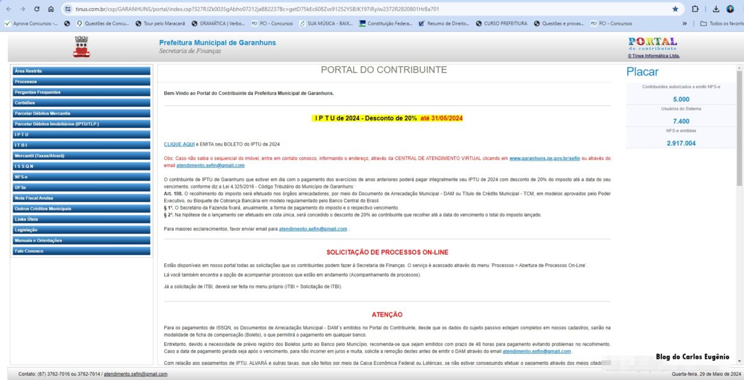
Task: Open Perguntas Frequentes in the sidebar
Action: pos(82,92)
